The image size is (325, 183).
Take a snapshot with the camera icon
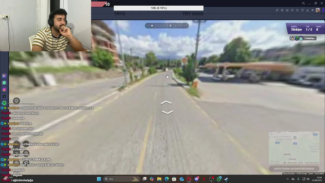[287, 10]
